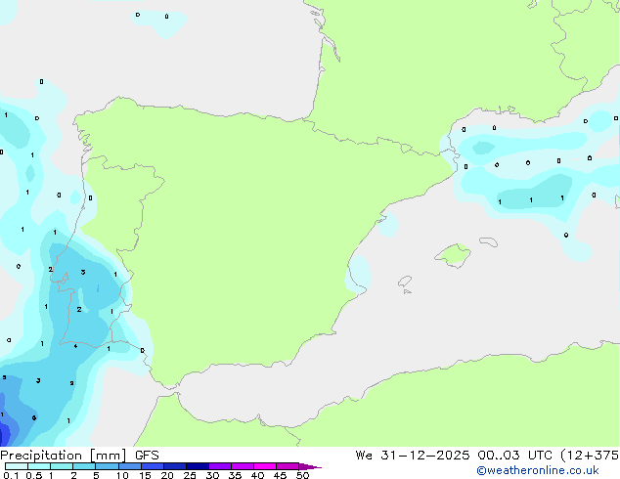Click the legend label '50'
This screenshot has height=479, width=620.
click(x=302, y=475)
